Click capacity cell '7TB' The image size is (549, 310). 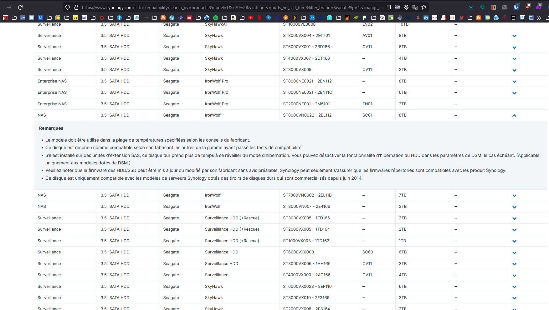coord(403,195)
